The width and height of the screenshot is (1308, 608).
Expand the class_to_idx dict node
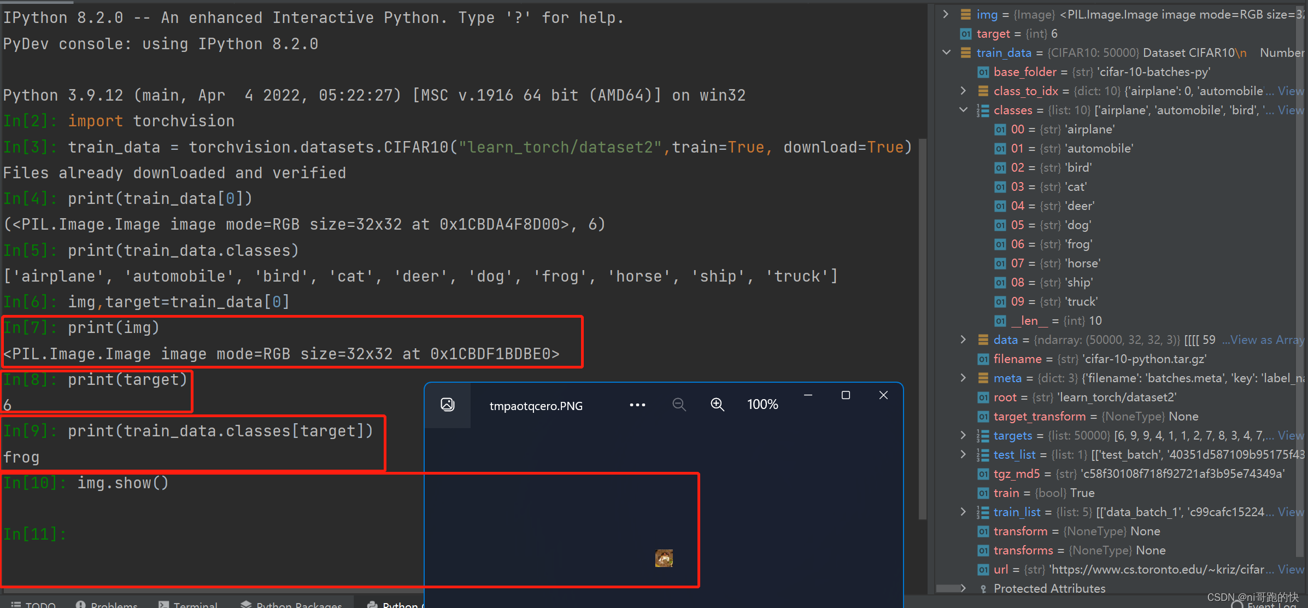[x=964, y=91]
